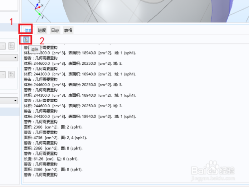Select the line '面积: 4736 [cm^2]. 面: 2, 4 (sph1).'
This screenshot has height=187, width=249.
pyautogui.click(x=55, y=138)
